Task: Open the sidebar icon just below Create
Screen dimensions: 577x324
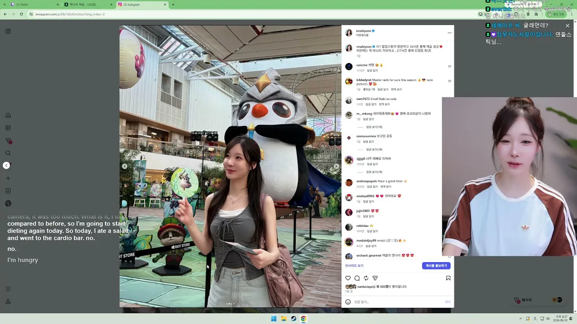Action: click(8, 191)
